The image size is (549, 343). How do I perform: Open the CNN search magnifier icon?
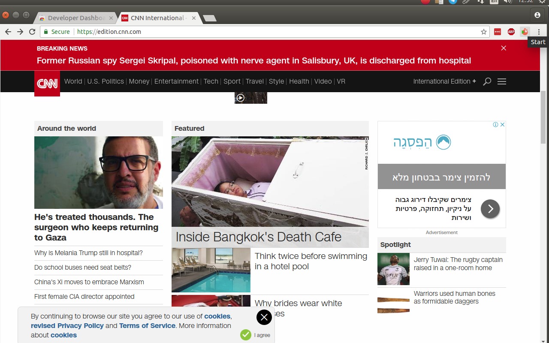click(x=487, y=81)
